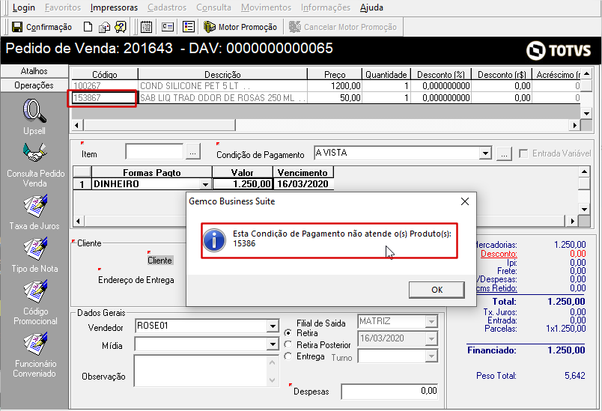
Task: Click the Motor Promoção toolbar button
Action: click(240, 27)
